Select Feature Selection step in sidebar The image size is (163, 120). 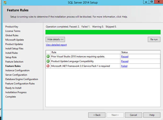(x=14, y=62)
